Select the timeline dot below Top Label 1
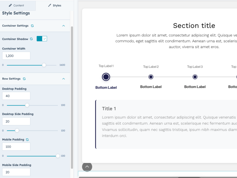Screen dimensions: 237x178 pyautogui.click(x=106, y=77)
